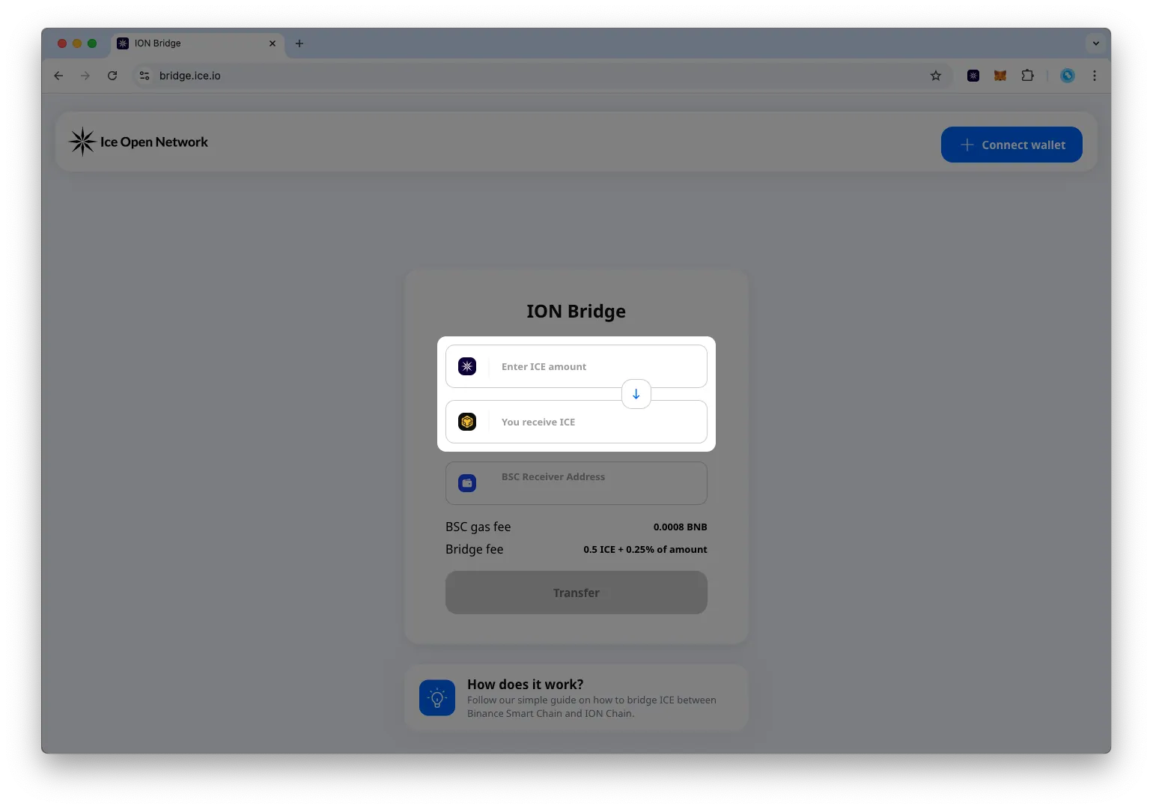Viewport: 1153px width, 809px height.
Task: Open the How does it work guide
Action: 576,698
